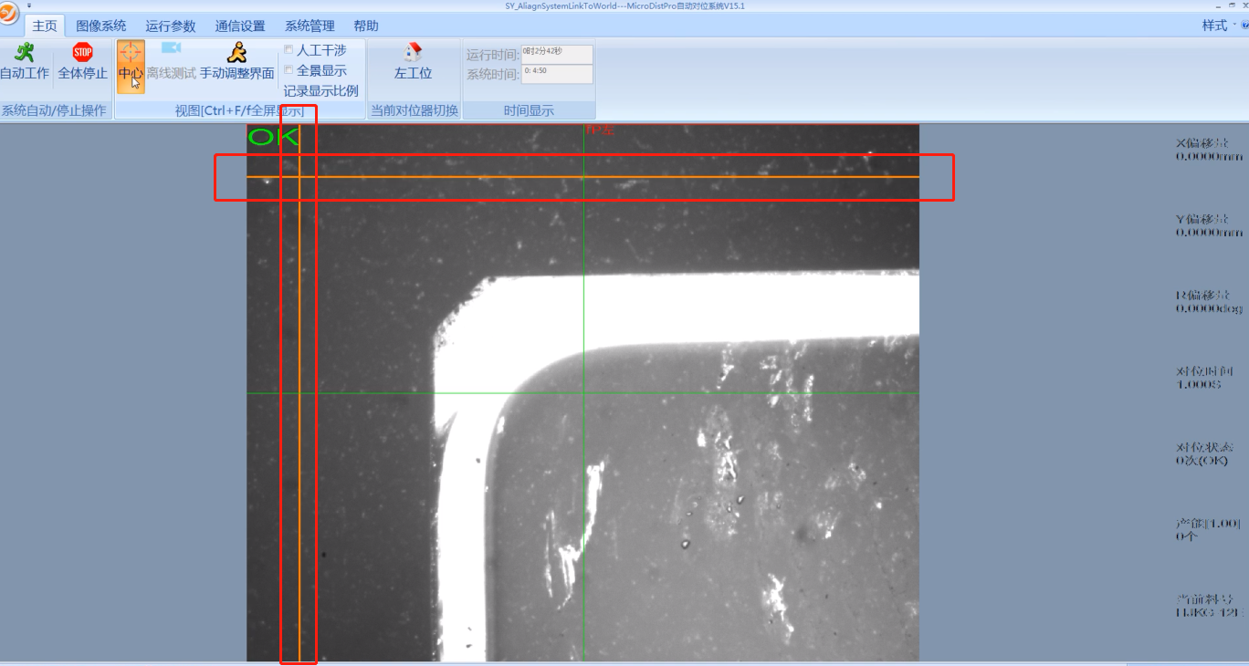This screenshot has height=666, width=1249.
Task: Click the 运行时间 value field
Action: coord(557,55)
